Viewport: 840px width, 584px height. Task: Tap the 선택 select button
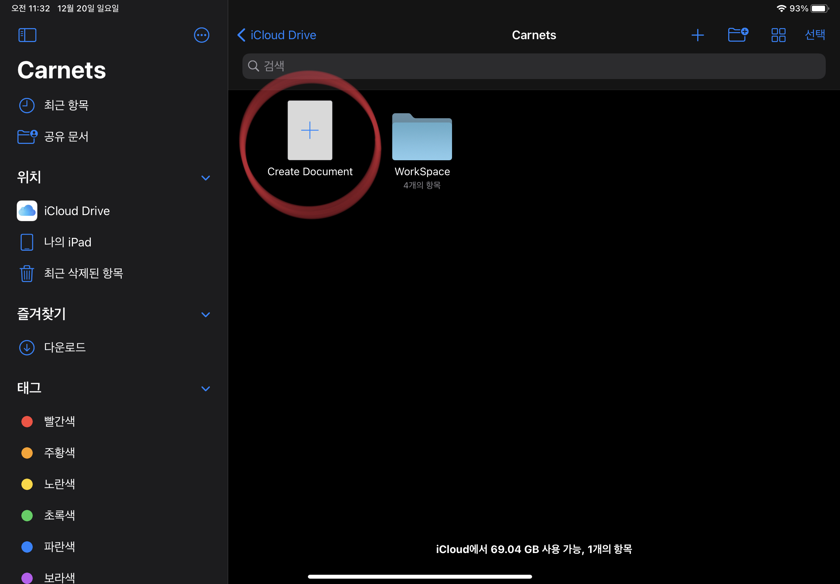click(x=815, y=35)
